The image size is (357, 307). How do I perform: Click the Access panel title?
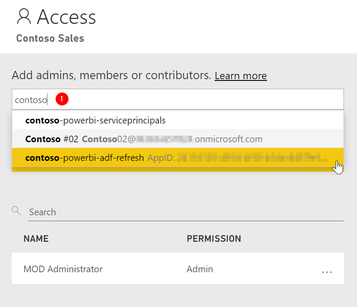(67, 17)
